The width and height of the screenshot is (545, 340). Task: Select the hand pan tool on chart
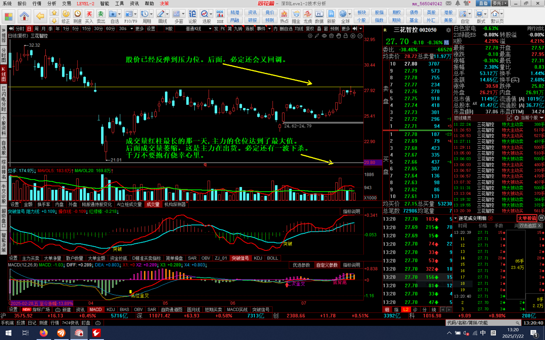(338, 36)
